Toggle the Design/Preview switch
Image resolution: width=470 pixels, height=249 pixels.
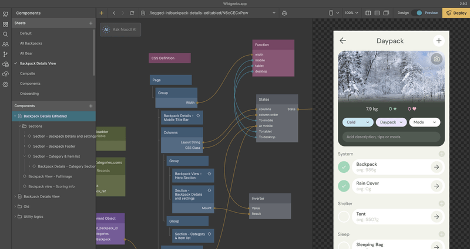coord(417,13)
